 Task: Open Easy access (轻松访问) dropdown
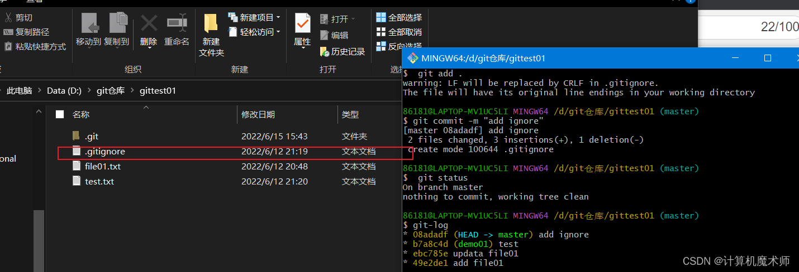(x=254, y=32)
